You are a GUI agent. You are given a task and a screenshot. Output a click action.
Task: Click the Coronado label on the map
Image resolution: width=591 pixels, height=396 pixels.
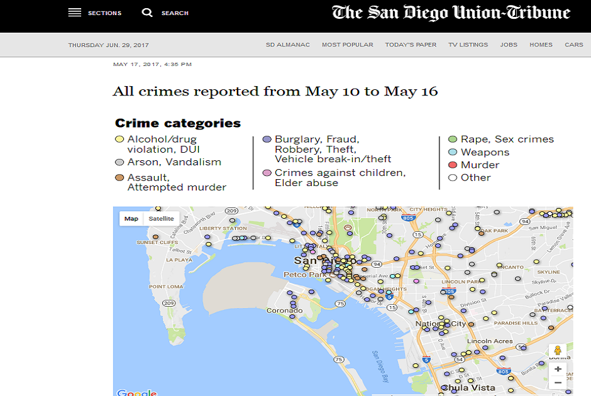[285, 311]
